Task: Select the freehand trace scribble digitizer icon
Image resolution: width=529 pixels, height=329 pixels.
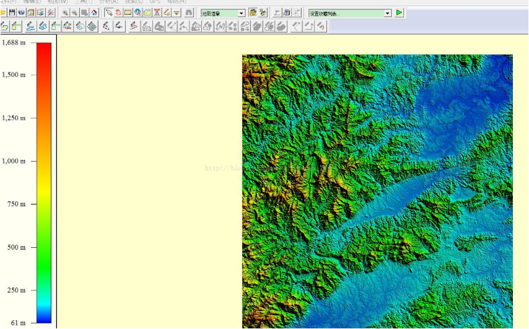Action: tap(43, 26)
